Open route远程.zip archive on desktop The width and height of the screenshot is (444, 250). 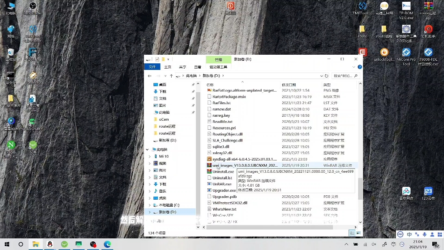[x=428, y=10]
